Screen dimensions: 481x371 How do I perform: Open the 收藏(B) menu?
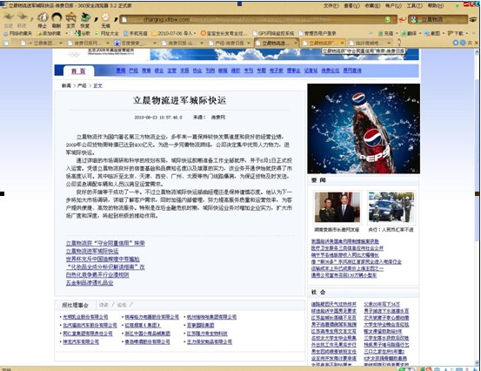[x=372, y=6]
